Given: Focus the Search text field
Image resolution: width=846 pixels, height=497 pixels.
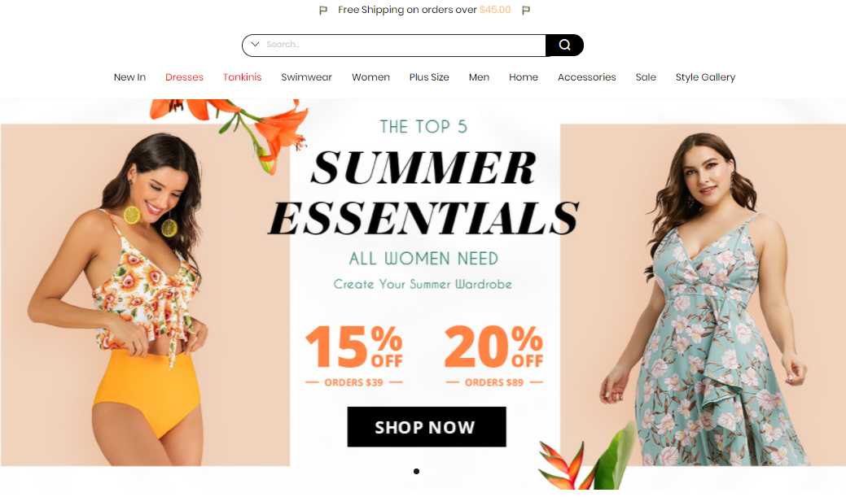Looking at the screenshot, I should (x=405, y=45).
